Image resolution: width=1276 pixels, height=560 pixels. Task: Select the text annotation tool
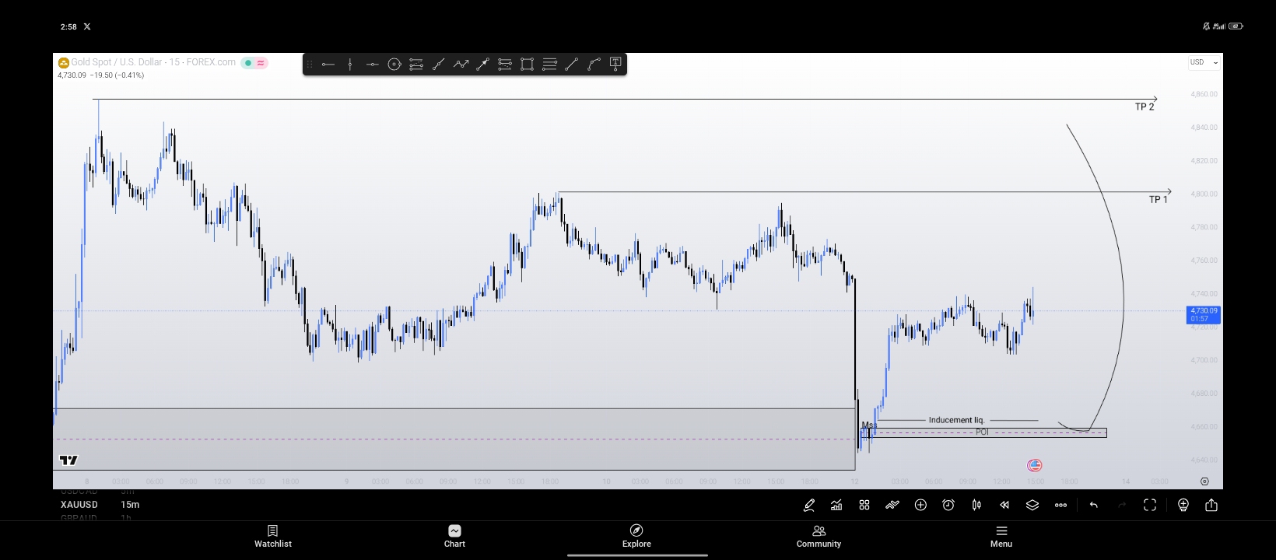(615, 64)
